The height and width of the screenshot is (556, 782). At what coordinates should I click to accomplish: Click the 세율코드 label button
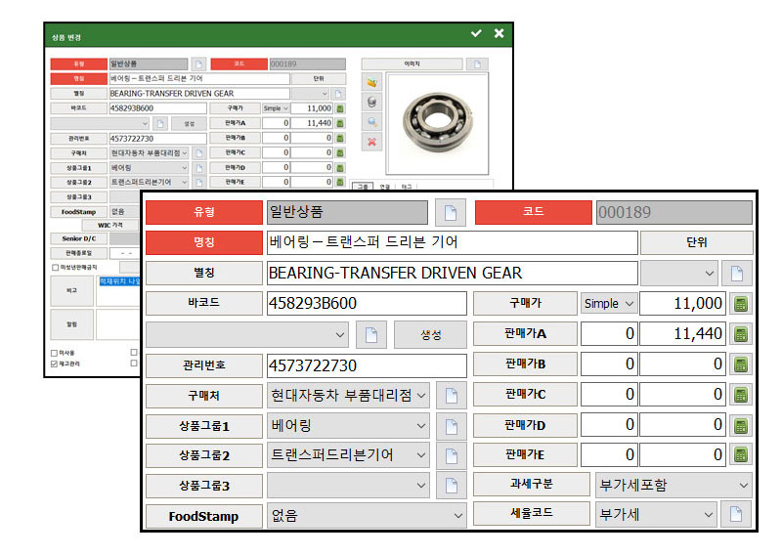click(x=531, y=513)
